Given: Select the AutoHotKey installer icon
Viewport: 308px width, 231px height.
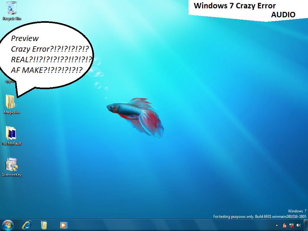Looking at the screenshot, I should click(x=12, y=167).
